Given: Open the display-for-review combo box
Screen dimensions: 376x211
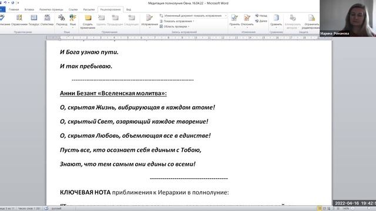Looking at the screenshot, I should point(193,16).
